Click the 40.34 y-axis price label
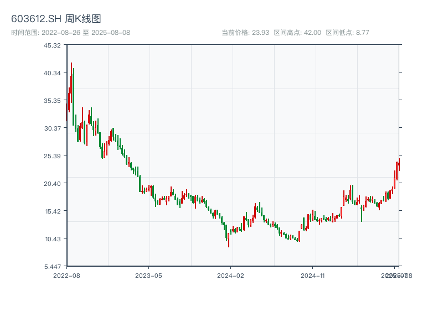This screenshot has width=443, height=332. click(x=53, y=72)
